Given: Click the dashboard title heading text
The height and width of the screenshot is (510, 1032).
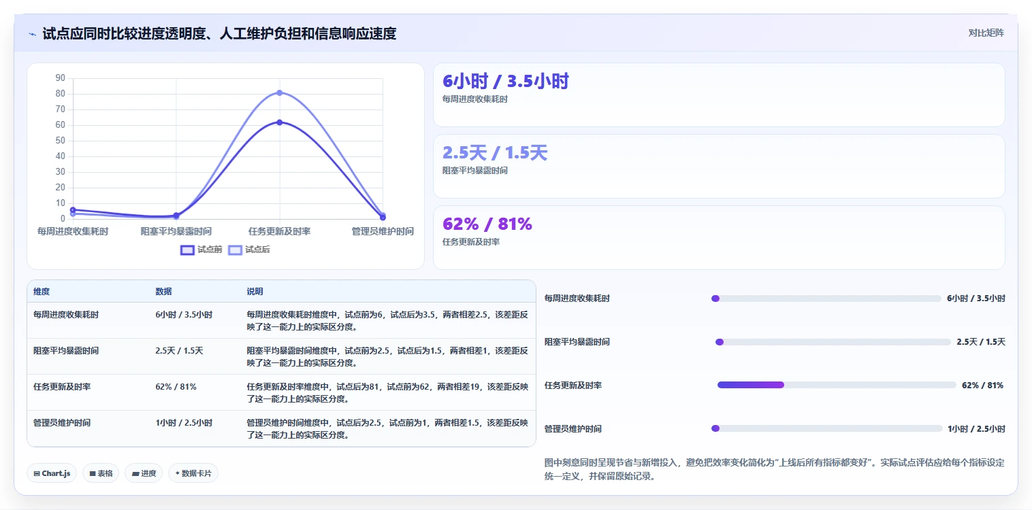Looking at the screenshot, I should (219, 33).
